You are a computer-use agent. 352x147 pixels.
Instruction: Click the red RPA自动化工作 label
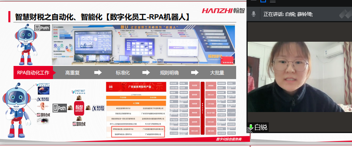click(x=33, y=73)
